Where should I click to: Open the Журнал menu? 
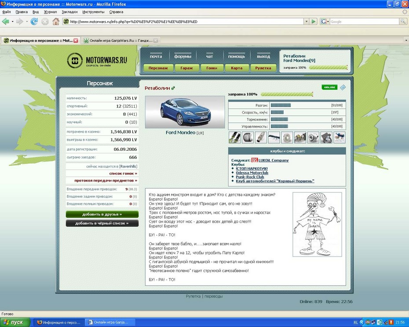coord(50,12)
